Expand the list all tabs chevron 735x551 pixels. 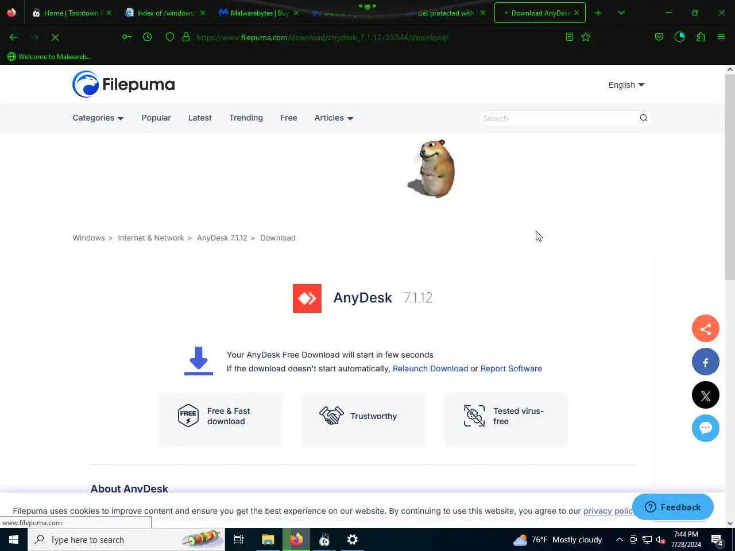621,13
